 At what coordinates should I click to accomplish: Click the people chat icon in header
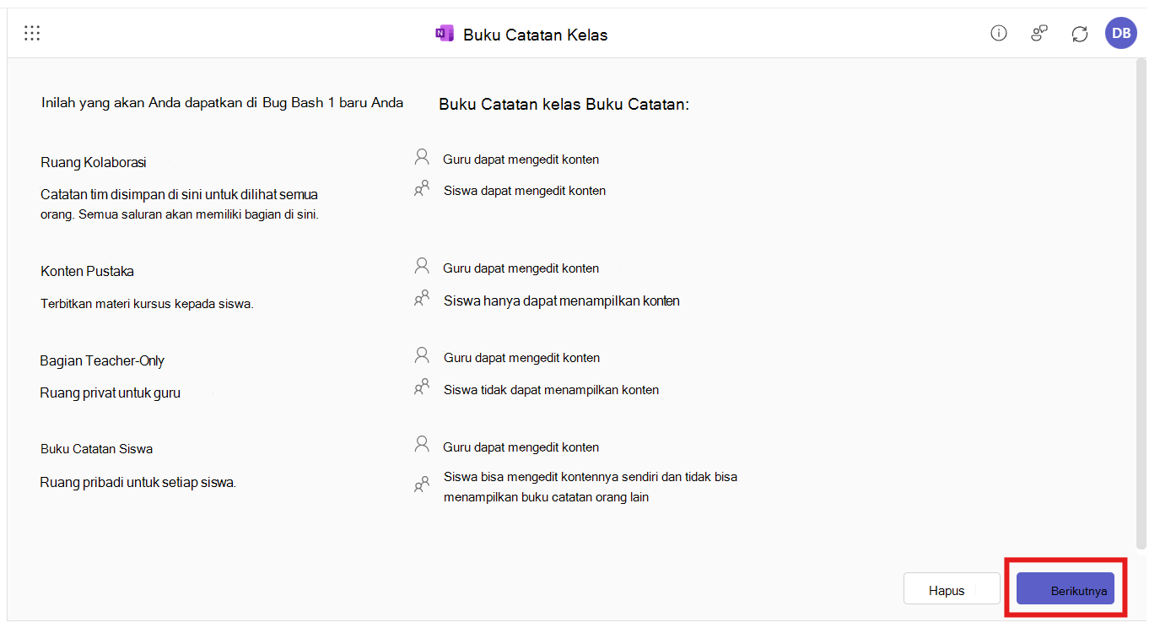pyautogui.click(x=1039, y=34)
